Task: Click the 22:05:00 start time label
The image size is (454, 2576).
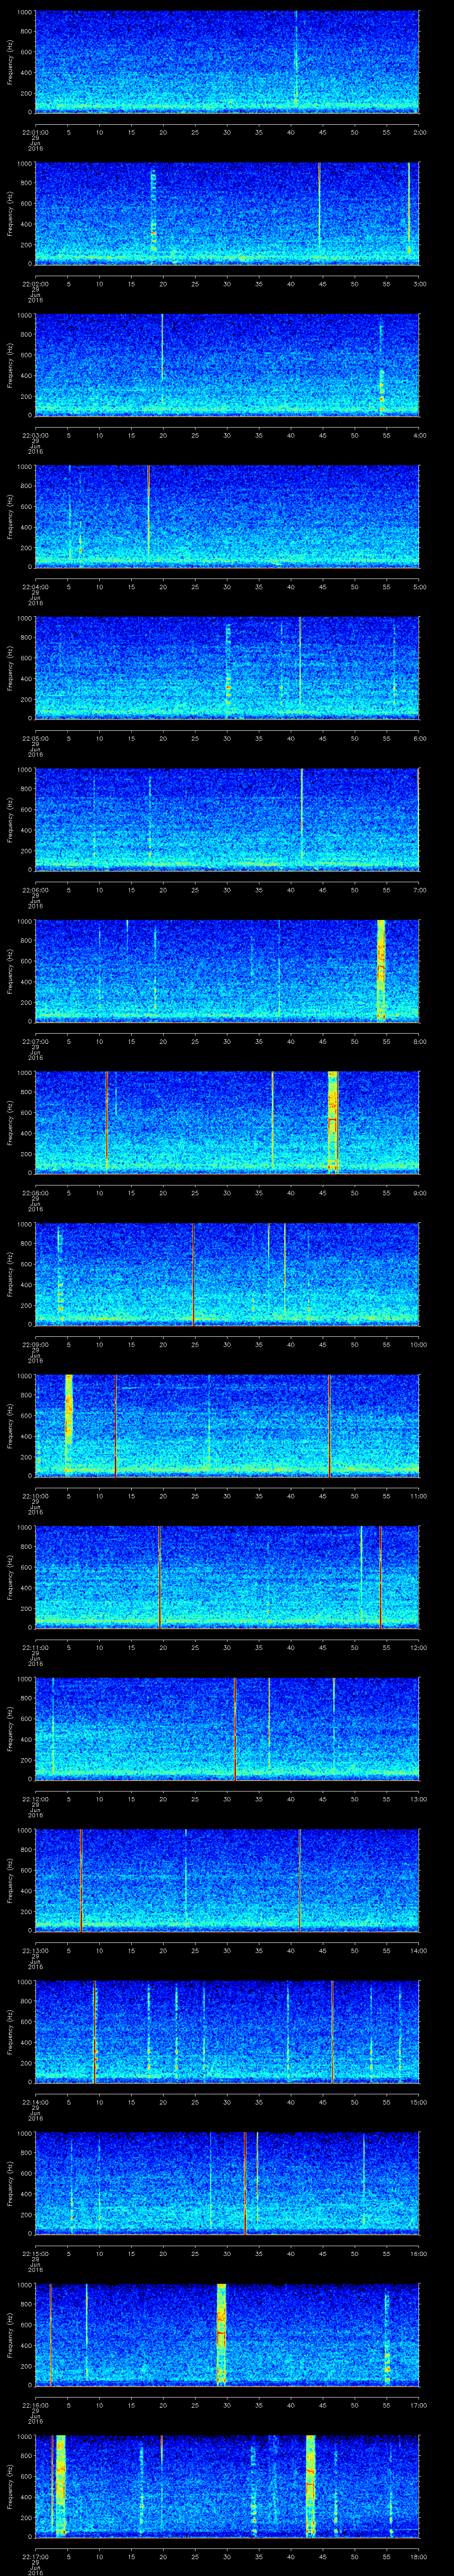Action: [x=35, y=738]
